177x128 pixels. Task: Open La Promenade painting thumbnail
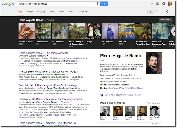point(60,31)
